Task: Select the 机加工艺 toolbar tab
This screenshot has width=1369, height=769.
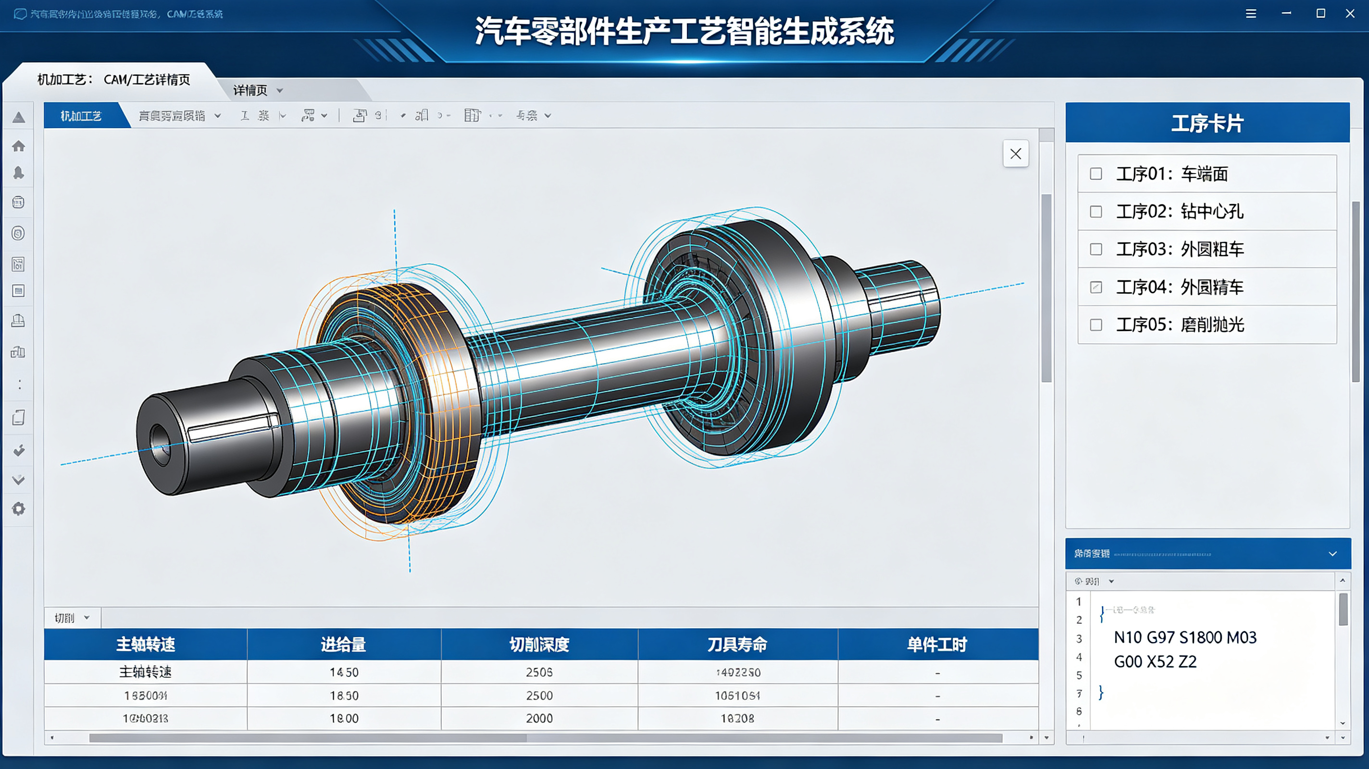Action: tap(81, 115)
